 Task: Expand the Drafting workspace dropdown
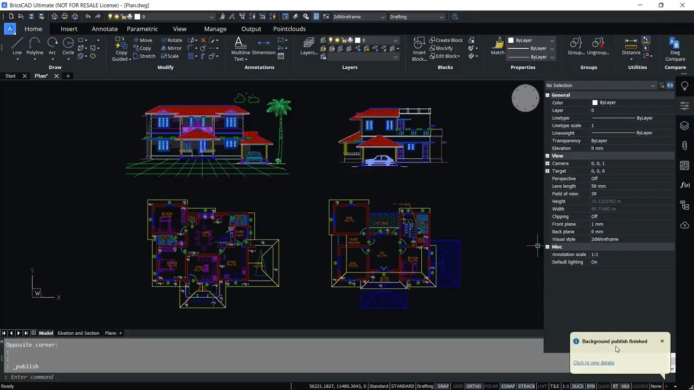click(x=416, y=17)
